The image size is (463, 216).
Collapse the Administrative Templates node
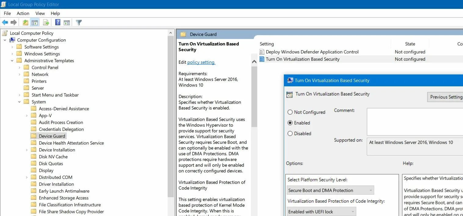(12, 60)
